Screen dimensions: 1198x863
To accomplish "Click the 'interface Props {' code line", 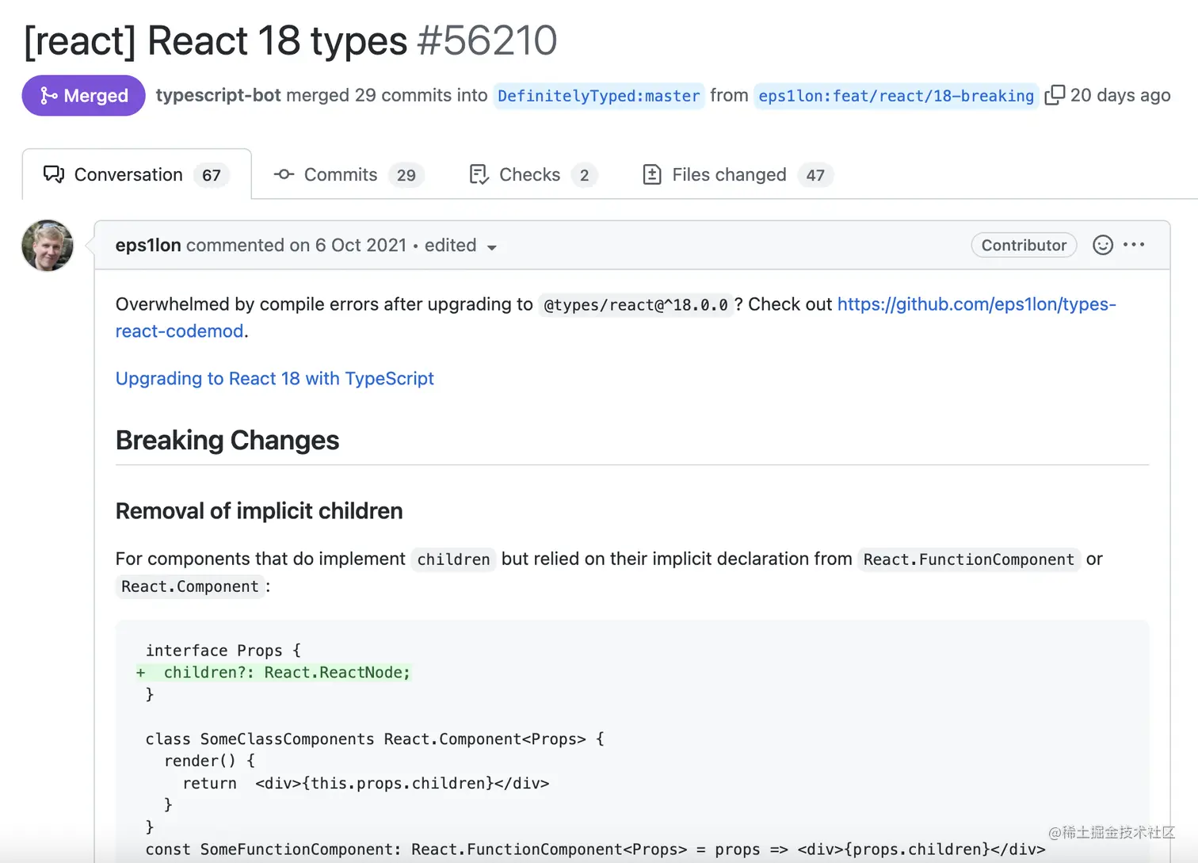I will click(x=223, y=651).
